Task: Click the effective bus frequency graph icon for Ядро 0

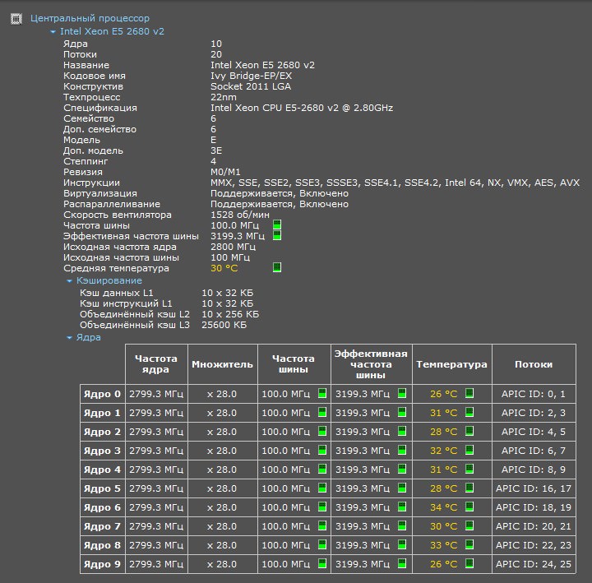Action: [x=402, y=393]
